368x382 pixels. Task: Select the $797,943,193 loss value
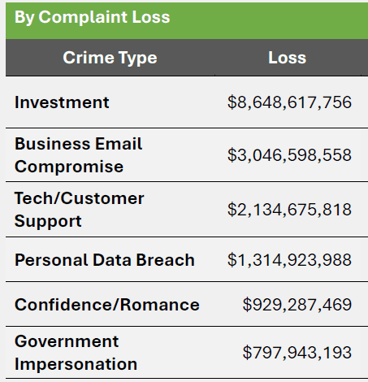297,353
